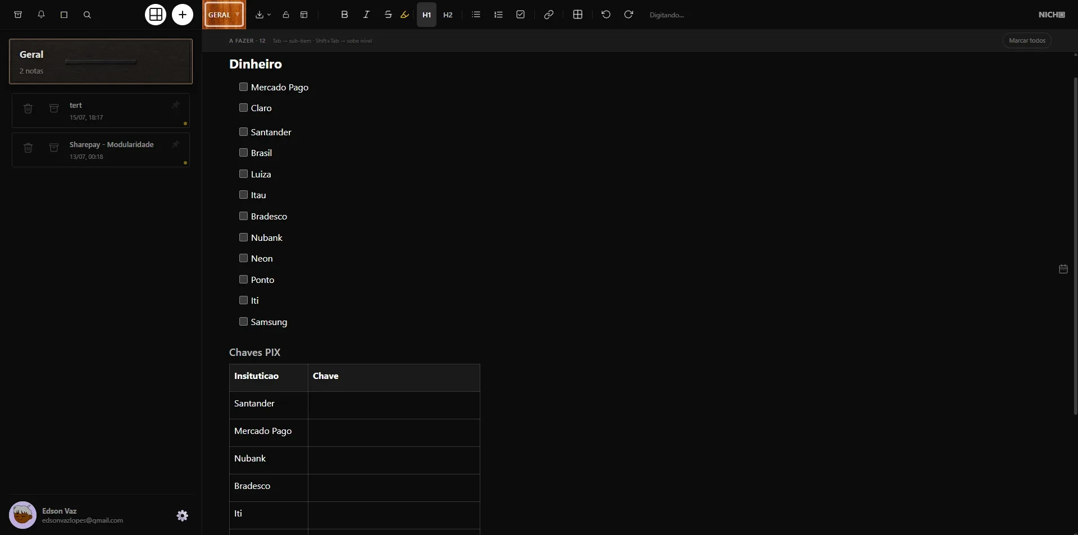Open Edson Vaz profile avatar
This screenshot has height=535, width=1078.
pos(23,515)
